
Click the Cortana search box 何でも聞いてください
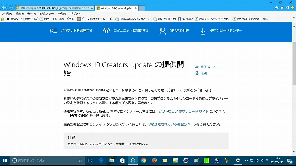(x=47, y=160)
